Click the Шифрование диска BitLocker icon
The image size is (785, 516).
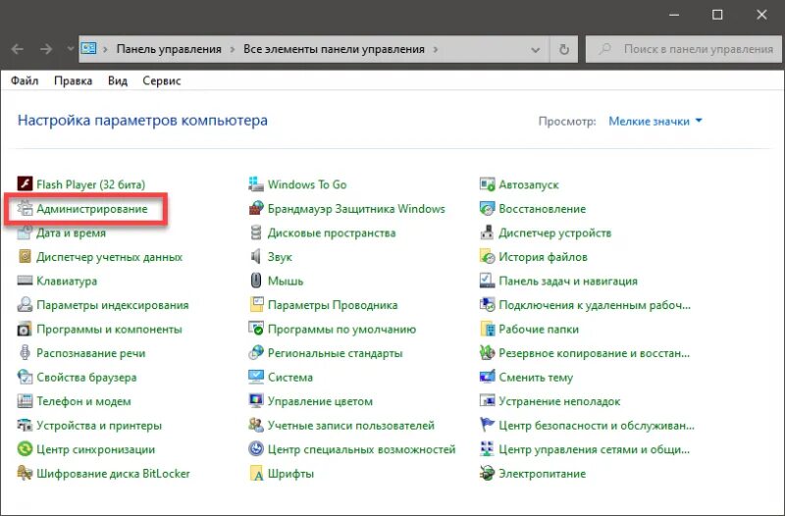click(x=25, y=473)
